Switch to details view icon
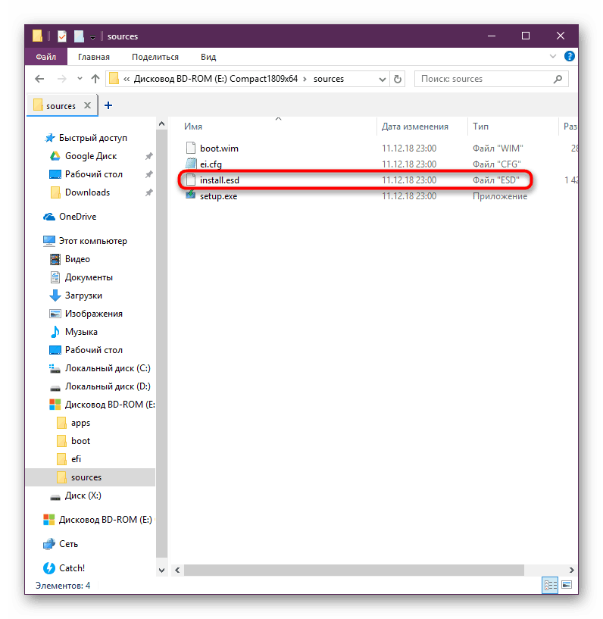Viewport: 603px width, 619px height. click(550, 585)
